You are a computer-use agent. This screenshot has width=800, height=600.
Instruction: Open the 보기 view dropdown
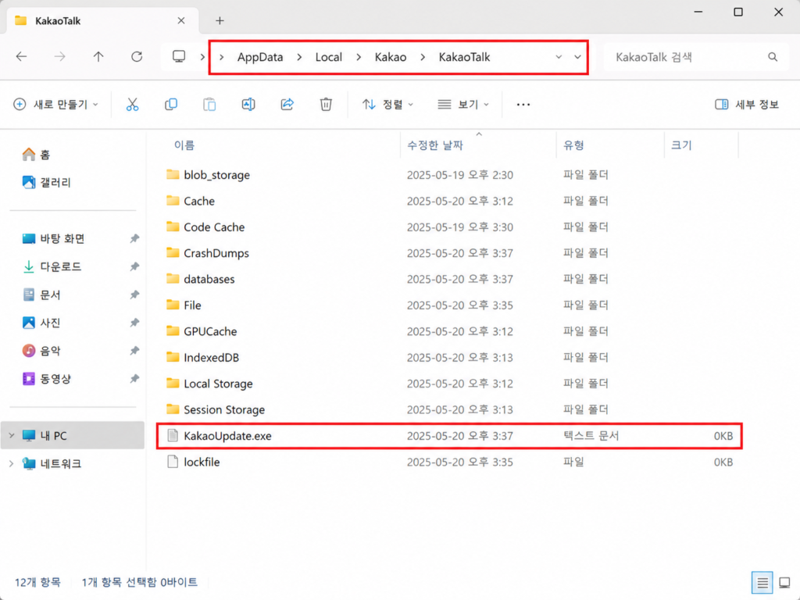pyautogui.click(x=463, y=105)
